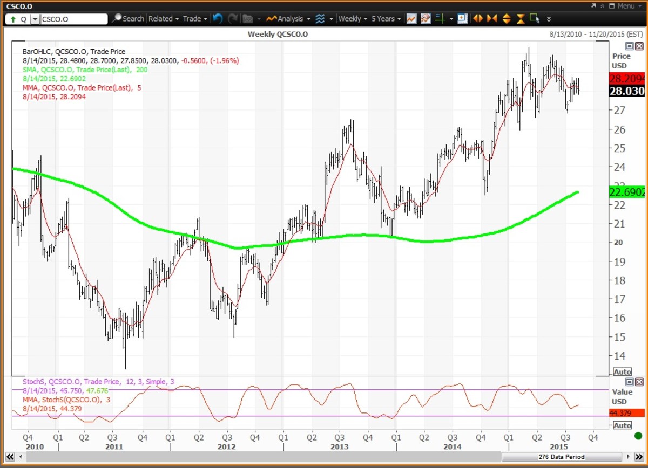Open the 5 Years range dropdown

click(386, 19)
